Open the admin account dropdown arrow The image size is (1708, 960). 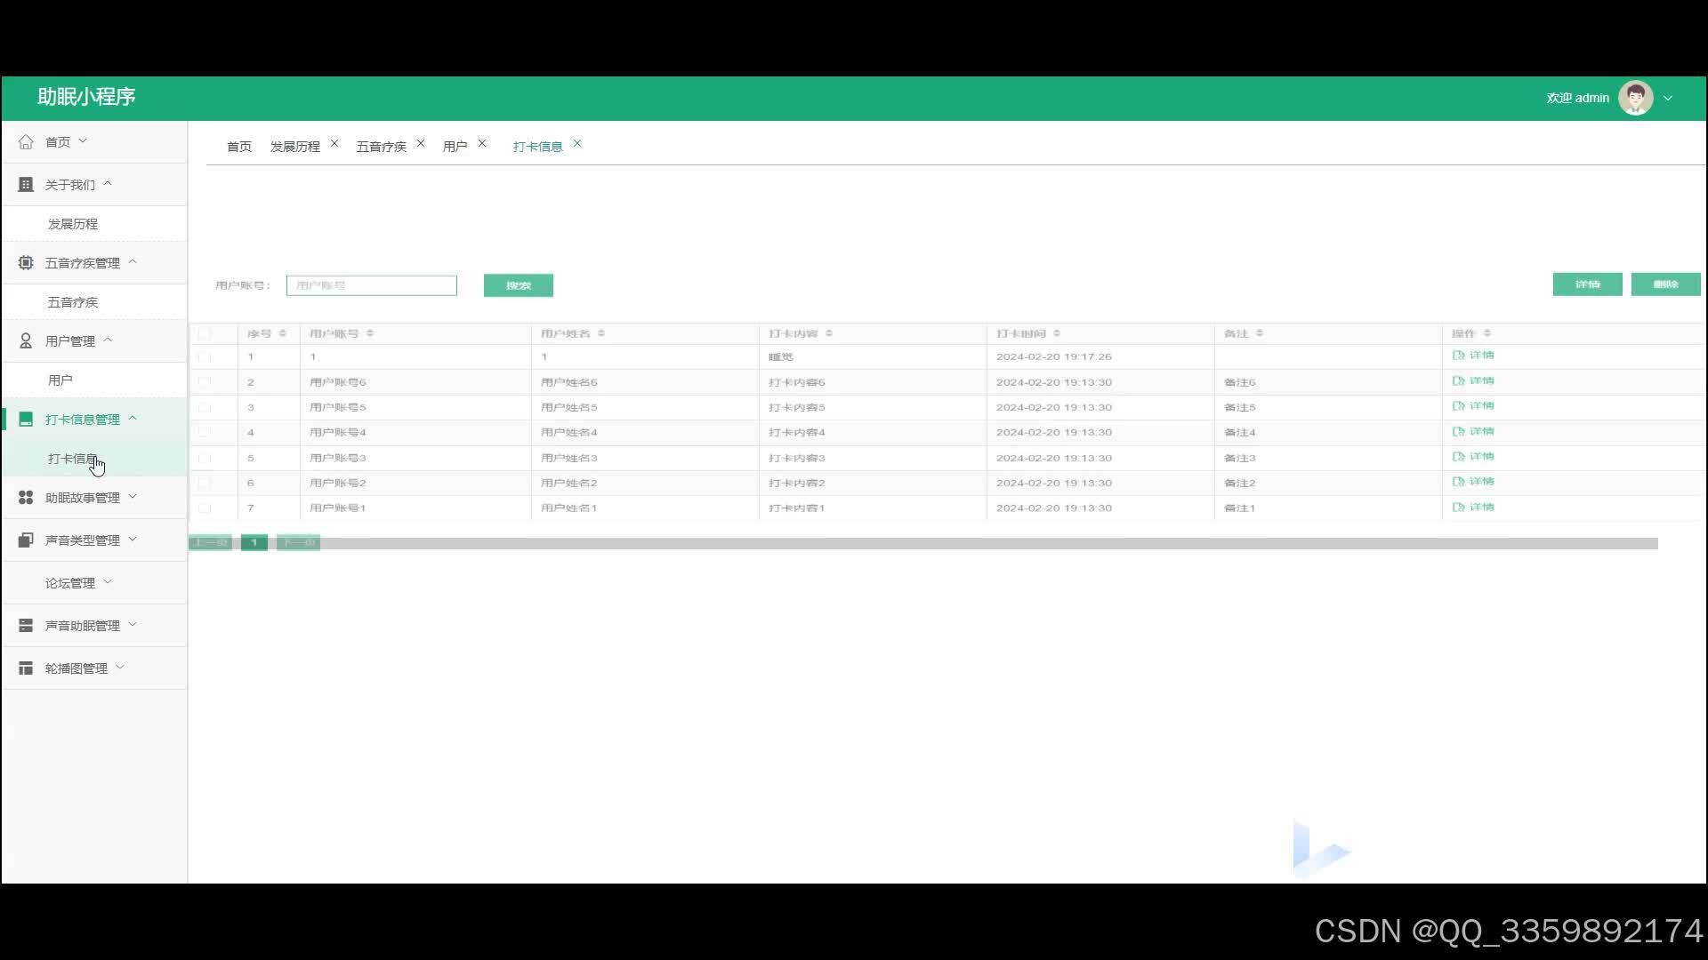click(x=1668, y=98)
